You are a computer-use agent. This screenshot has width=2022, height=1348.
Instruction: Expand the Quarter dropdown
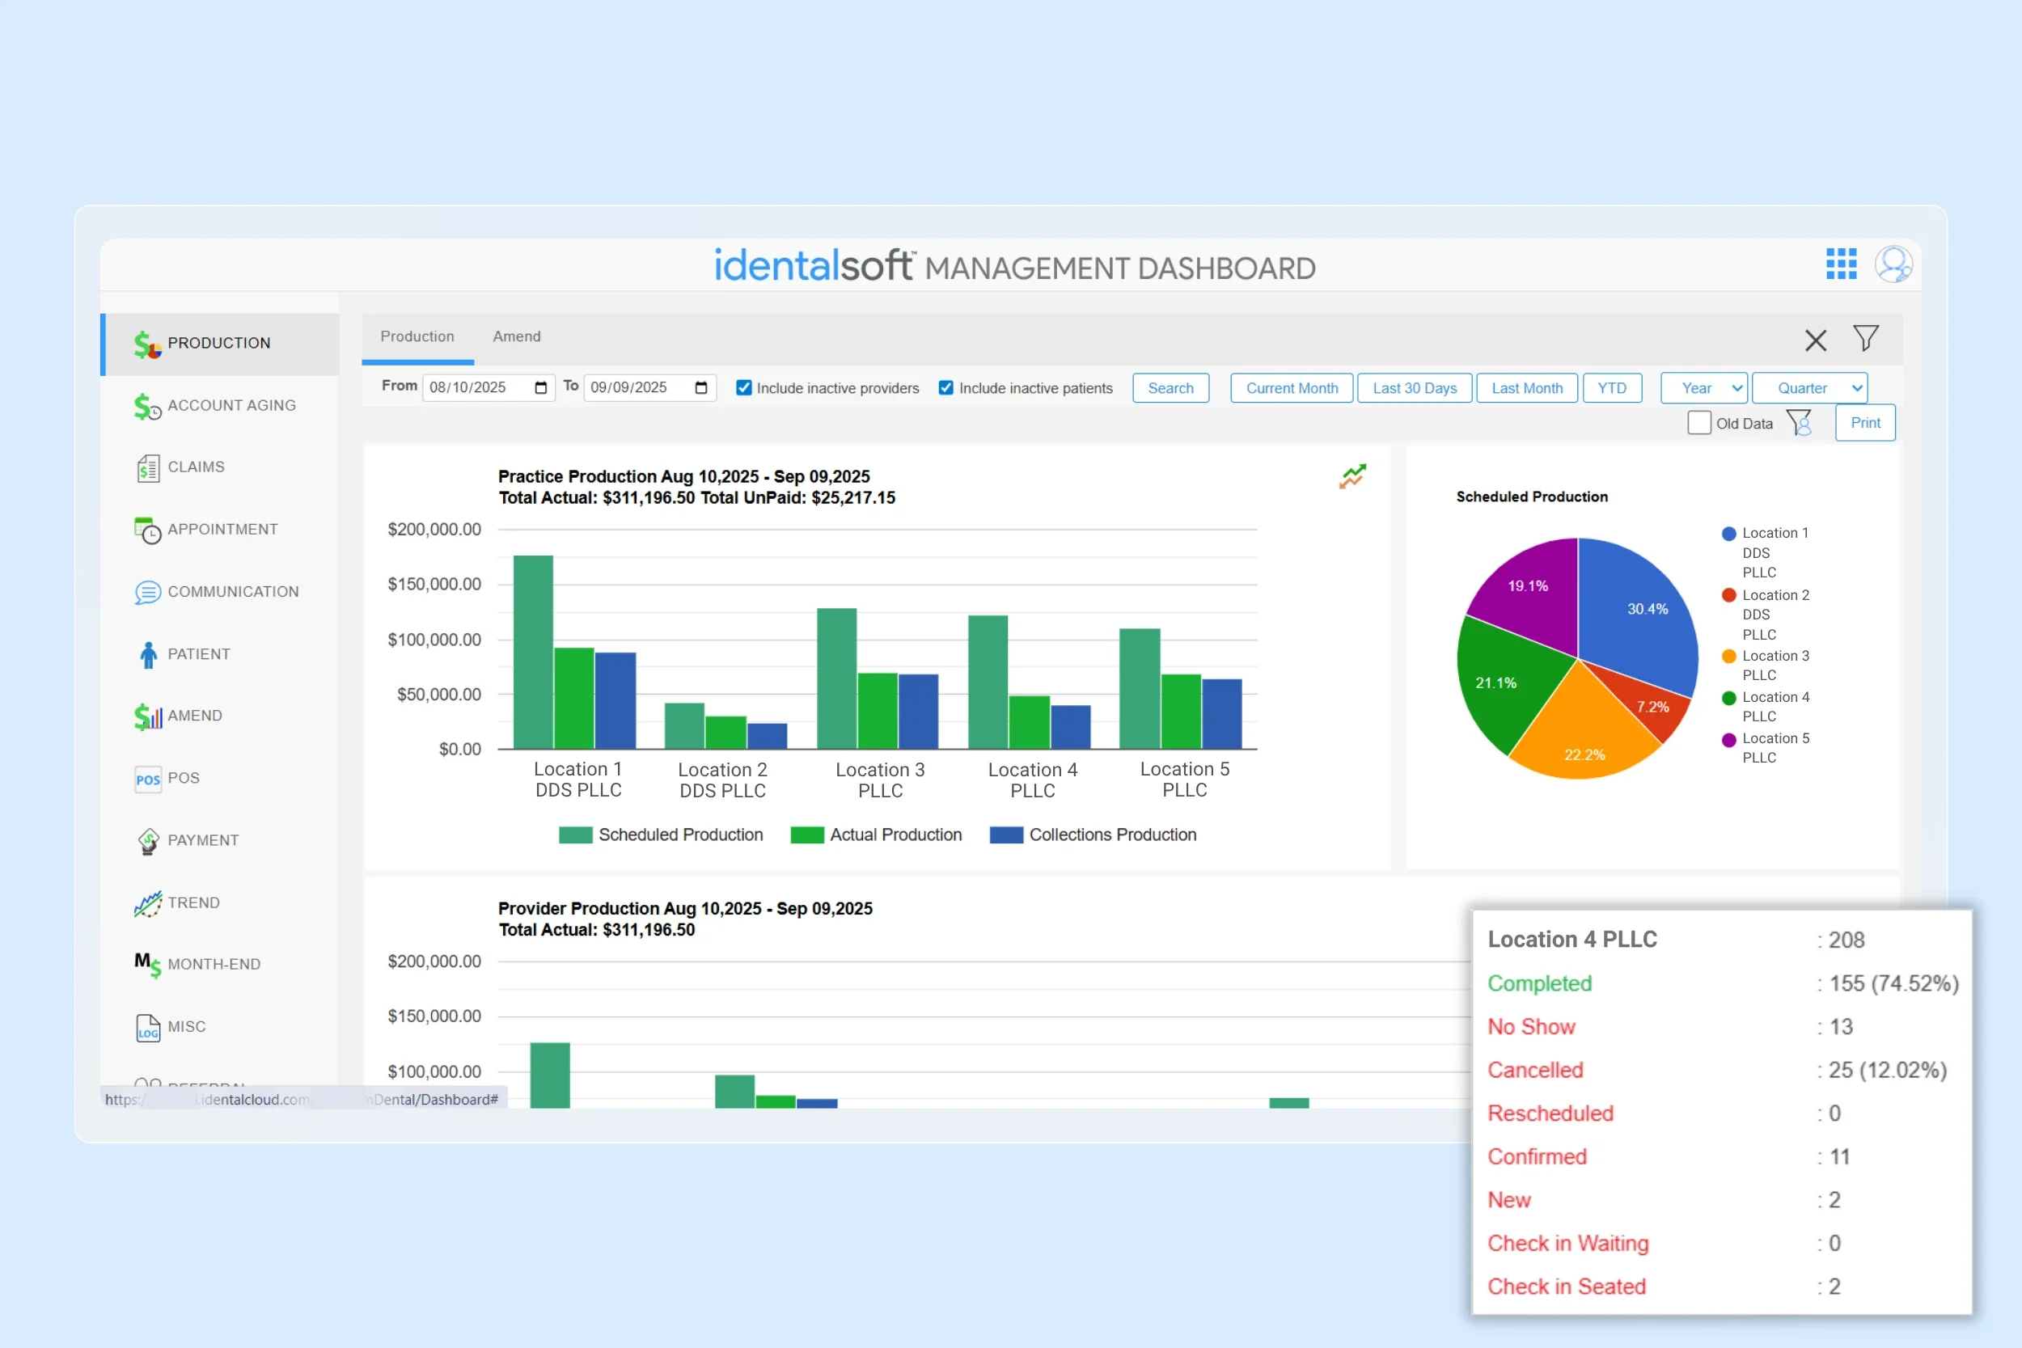(x=1809, y=387)
